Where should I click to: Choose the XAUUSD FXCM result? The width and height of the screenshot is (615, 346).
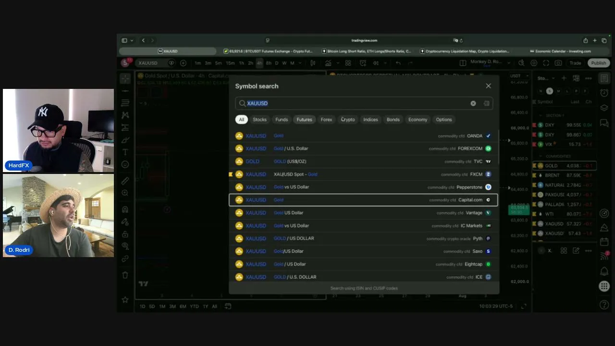(364, 174)
